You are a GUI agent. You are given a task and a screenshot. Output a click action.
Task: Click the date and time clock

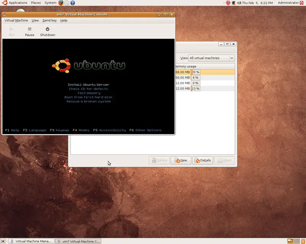257,3
